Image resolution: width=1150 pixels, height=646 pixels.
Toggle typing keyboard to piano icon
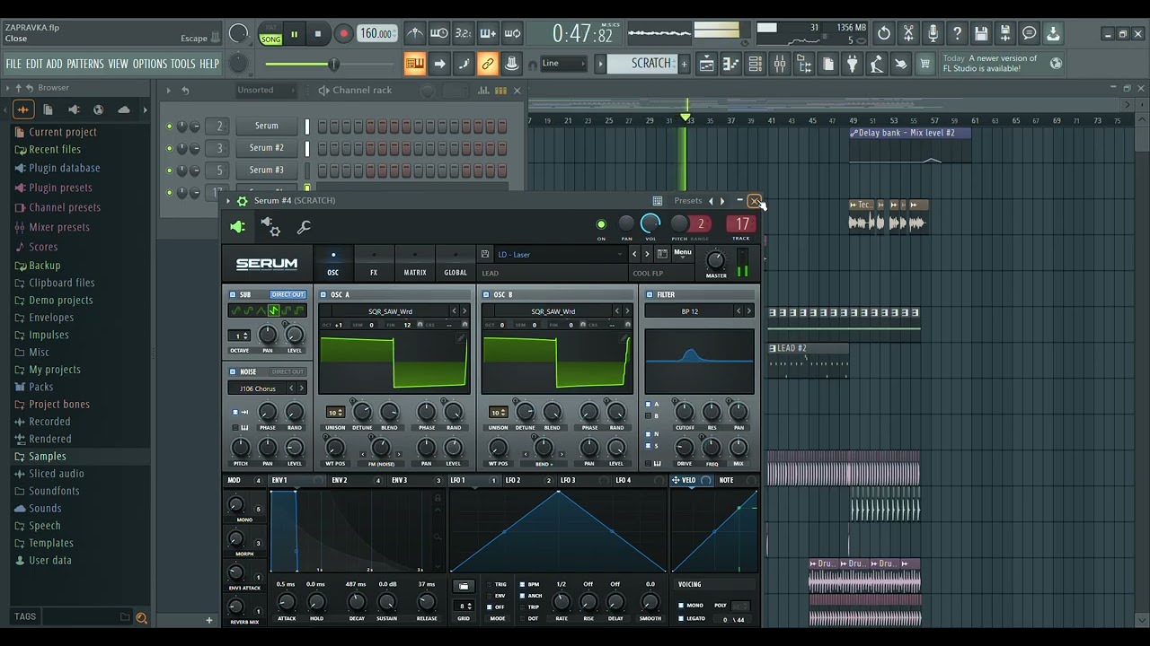click(x=414, y=64)
